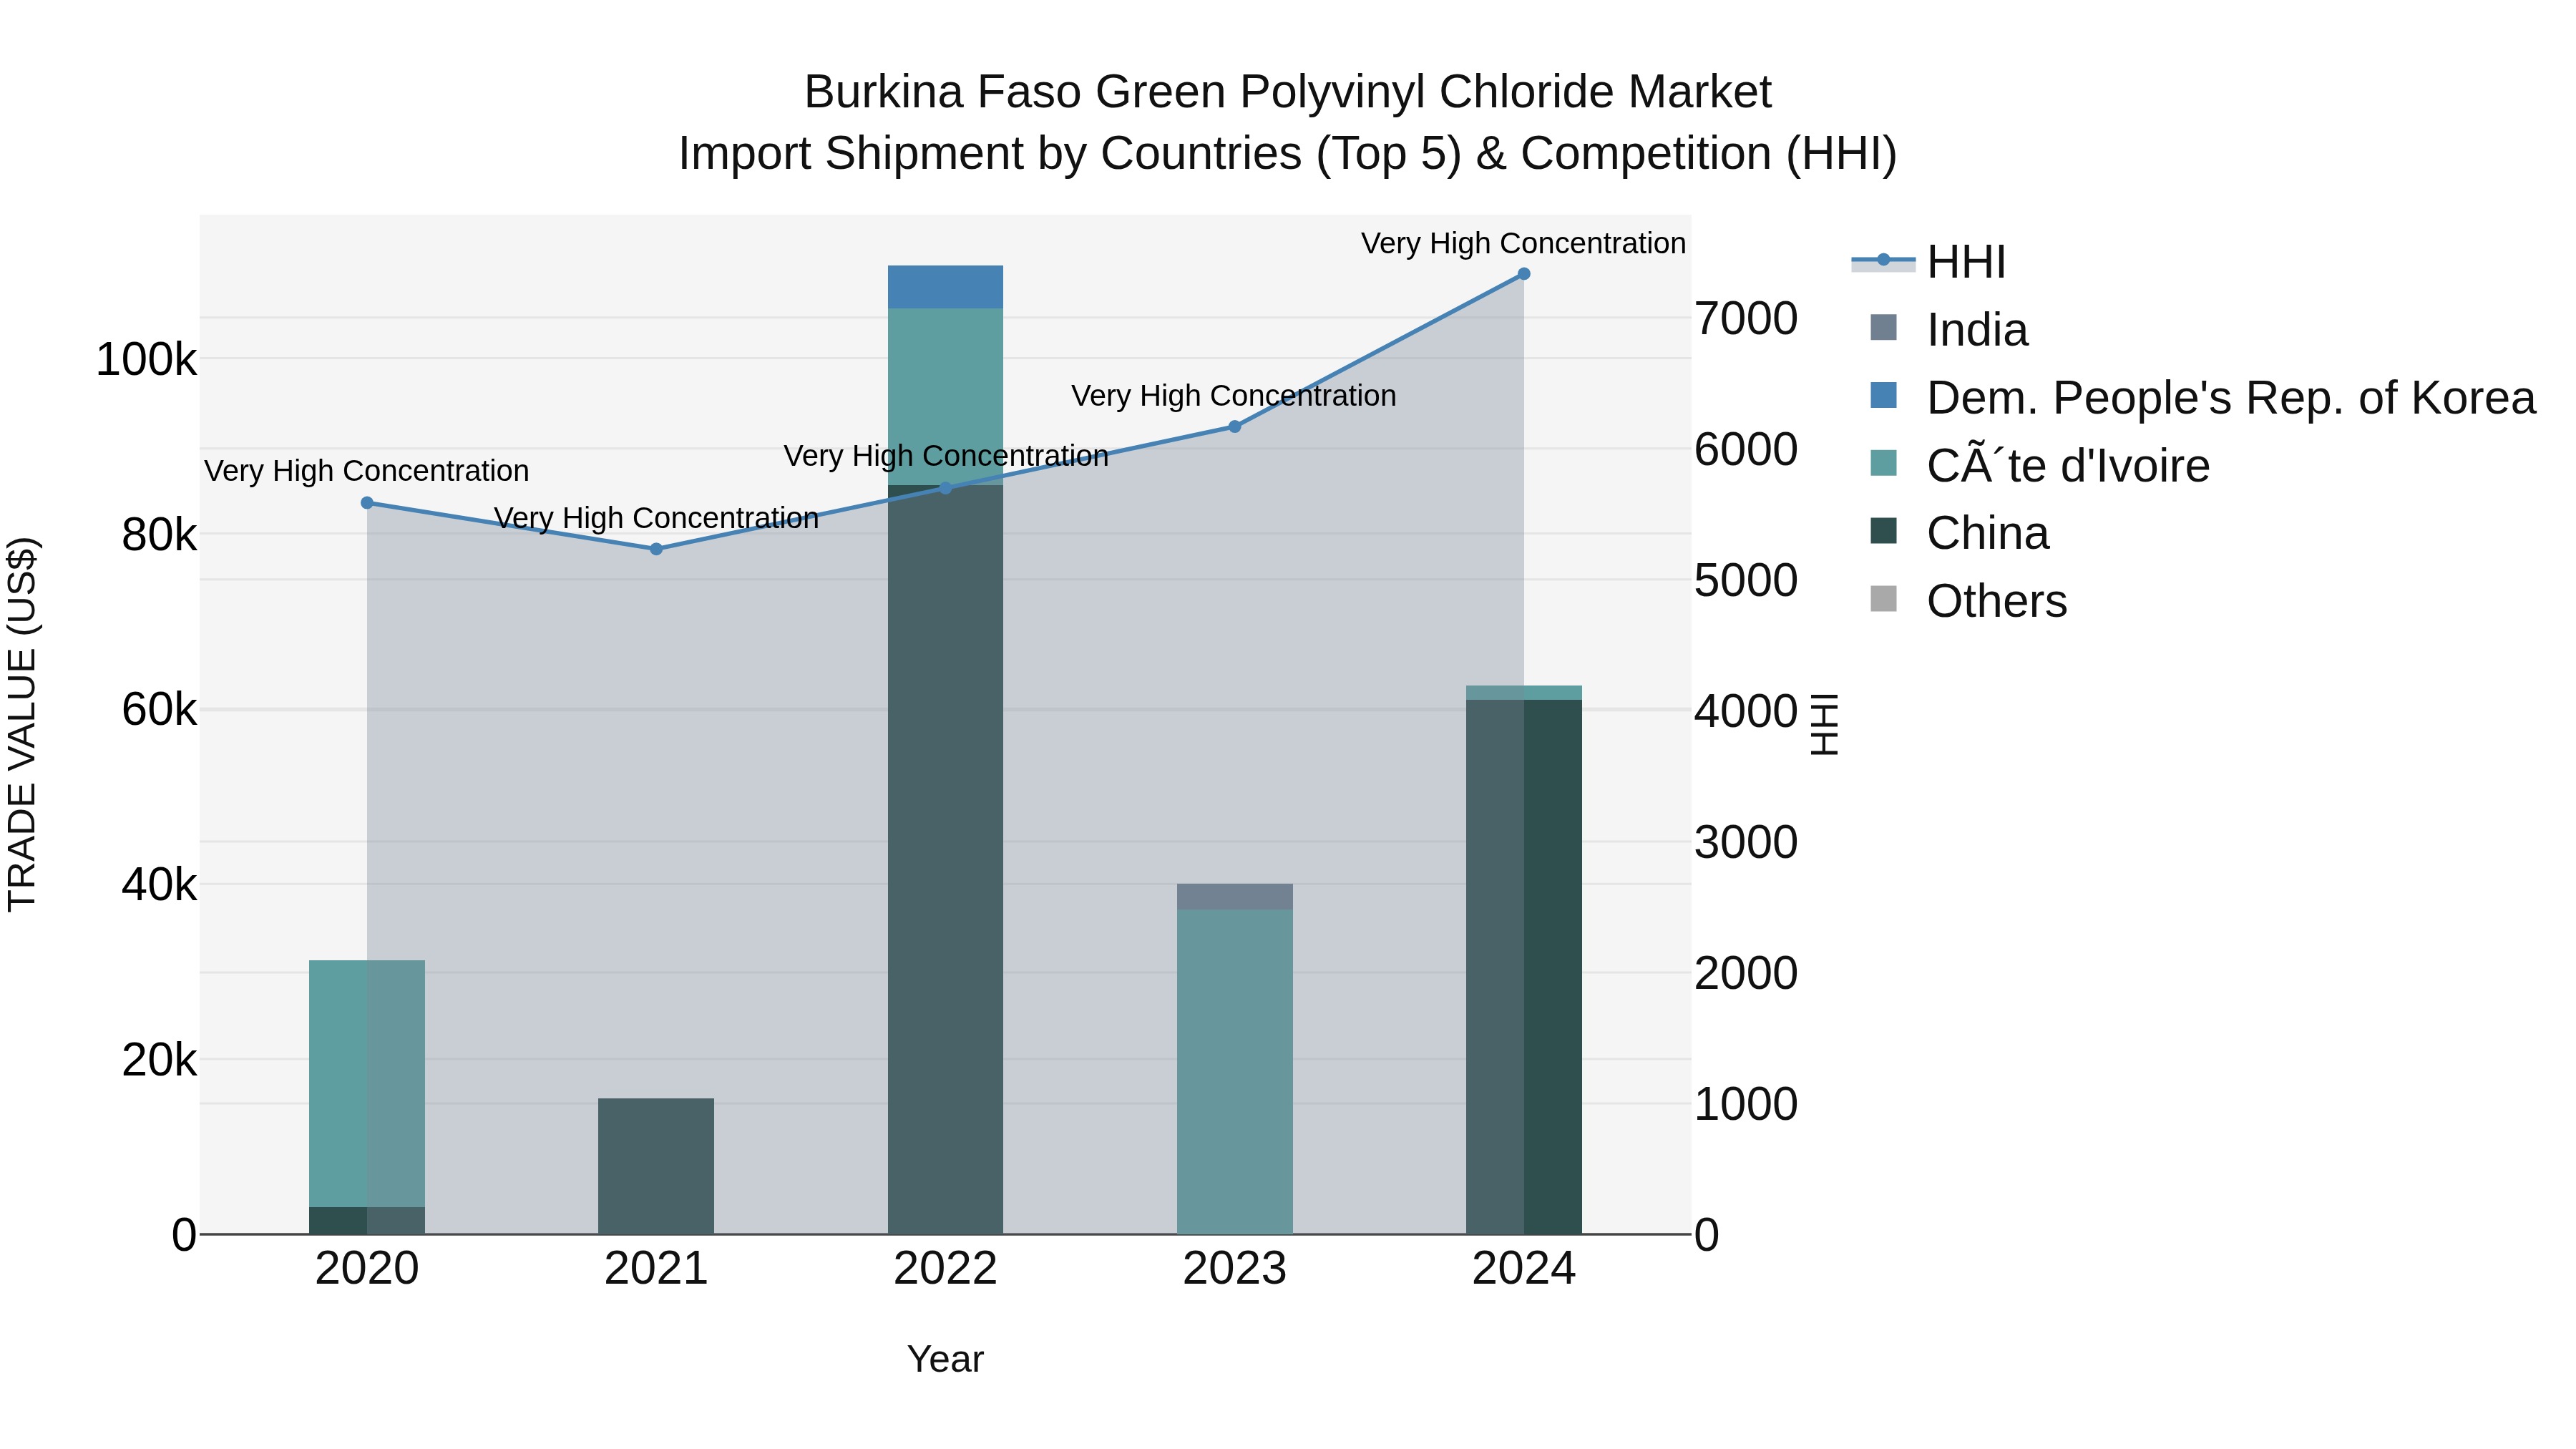The image size is (2576, 1449).
Task: Click the 40k left axis tick
Action: point(159,885)
